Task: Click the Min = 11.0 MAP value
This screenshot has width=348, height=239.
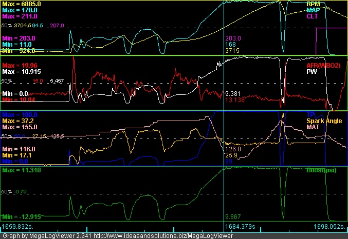Action: 17,45
